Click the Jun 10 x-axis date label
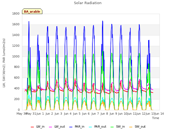Viewport: 176px width, 132px height. (x=123, y=114)
